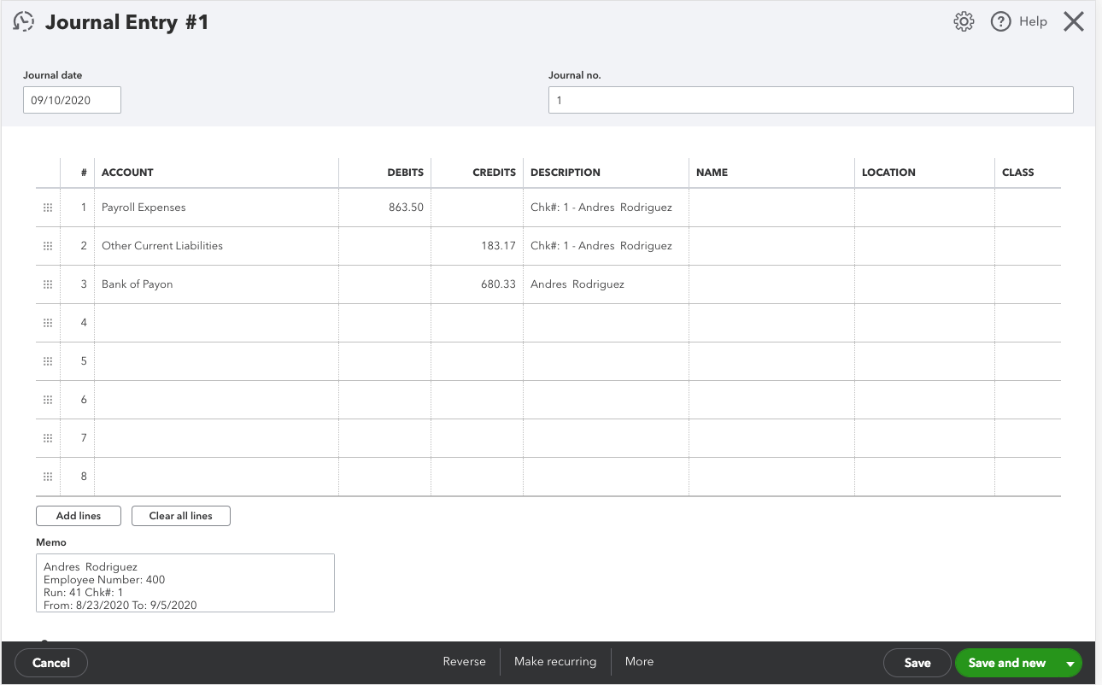Open the Save and new dropdown arrow
The height and width of the screenshot is (685, 1102).
click(x=1070, y=662)
